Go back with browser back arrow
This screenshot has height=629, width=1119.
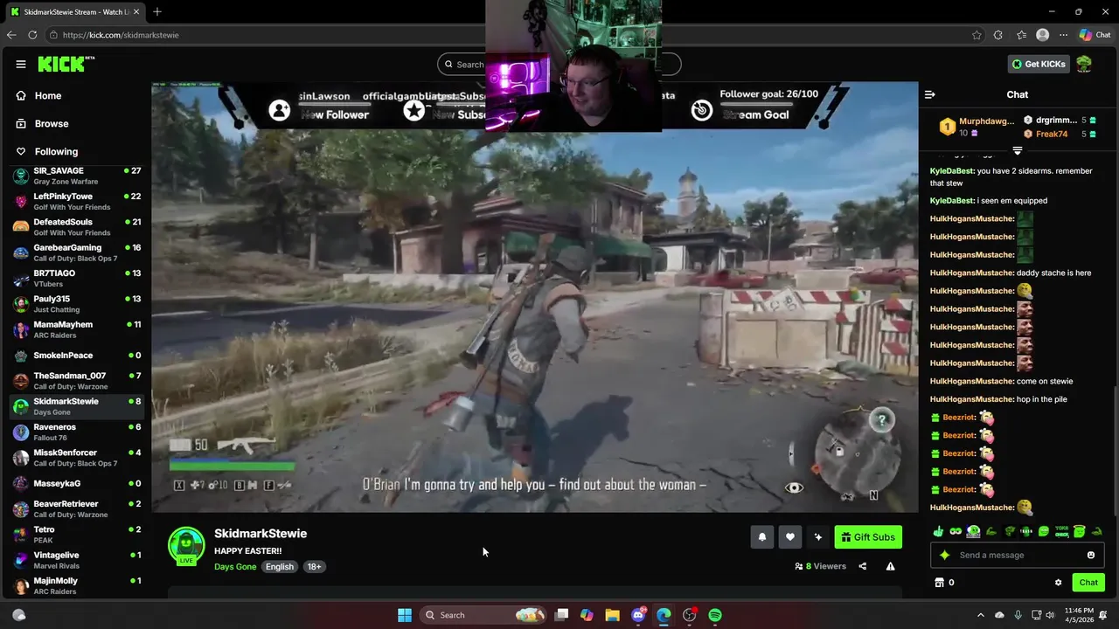pos(11,35)
